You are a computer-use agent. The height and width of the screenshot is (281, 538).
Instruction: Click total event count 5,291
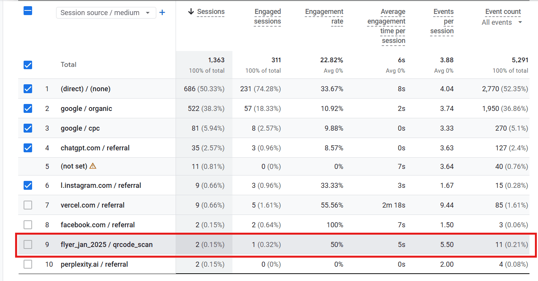pos(520,60)
